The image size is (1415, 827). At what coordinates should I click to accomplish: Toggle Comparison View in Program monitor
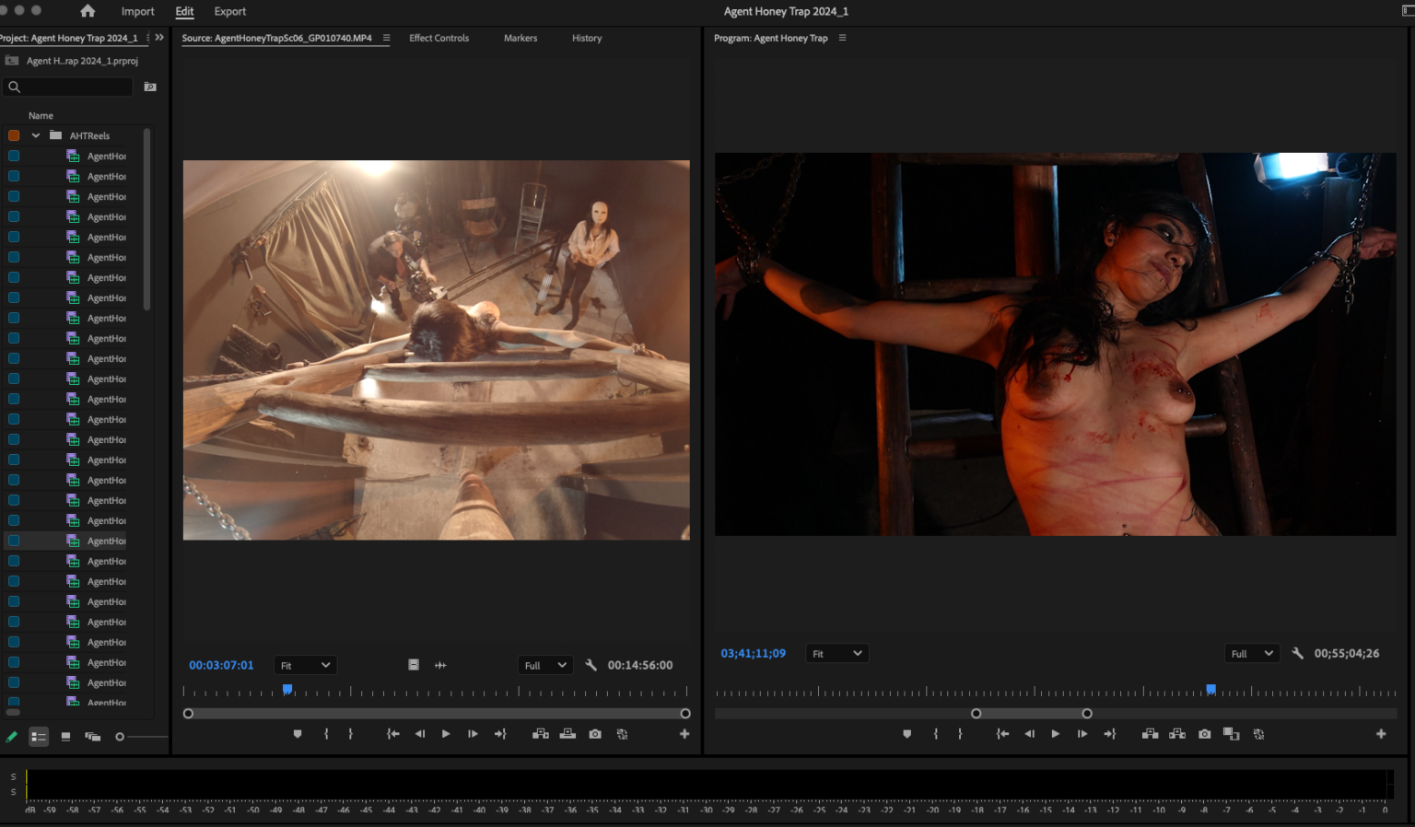point(1231,734)
